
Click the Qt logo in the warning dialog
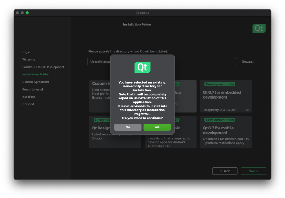(x=142, y=67)
